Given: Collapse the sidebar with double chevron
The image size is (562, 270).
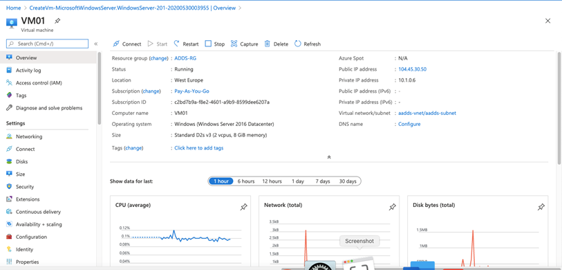Looking at the screenshot, I should coord(95,44).
